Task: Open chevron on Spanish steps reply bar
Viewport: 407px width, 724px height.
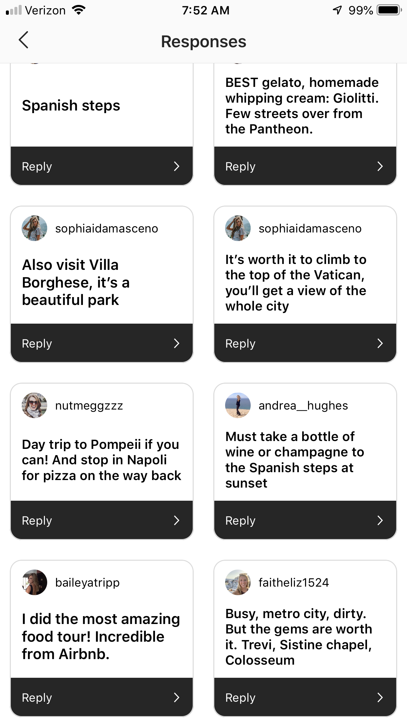Action: click(x=177, y=166)
